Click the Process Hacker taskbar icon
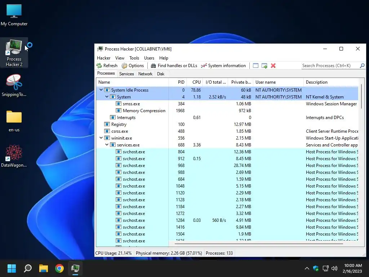This screenshot has width=369, height=277. [x=75, y=268]
